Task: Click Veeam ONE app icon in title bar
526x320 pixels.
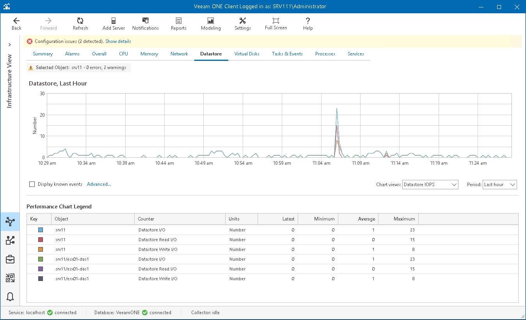Action: (6, 7)
